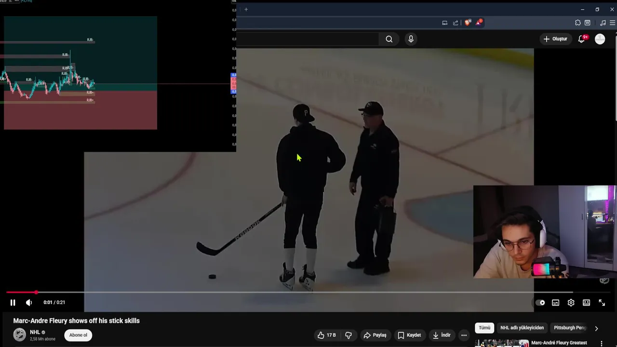Image resolution: width=617 pixels, height=347 pixels.
Task: Select the Tümü filter chip
Action: tap(484, 328)
